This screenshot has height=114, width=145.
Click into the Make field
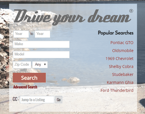(x=41, y=44)
